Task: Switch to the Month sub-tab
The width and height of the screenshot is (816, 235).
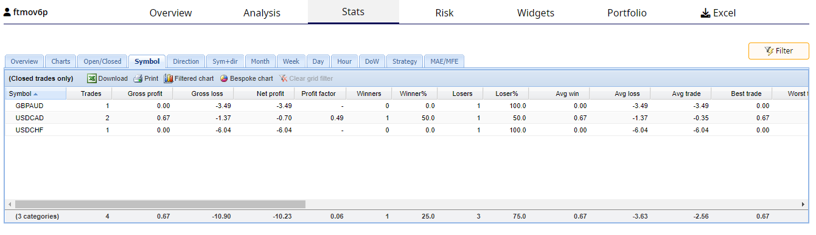Action: point(260,61)
